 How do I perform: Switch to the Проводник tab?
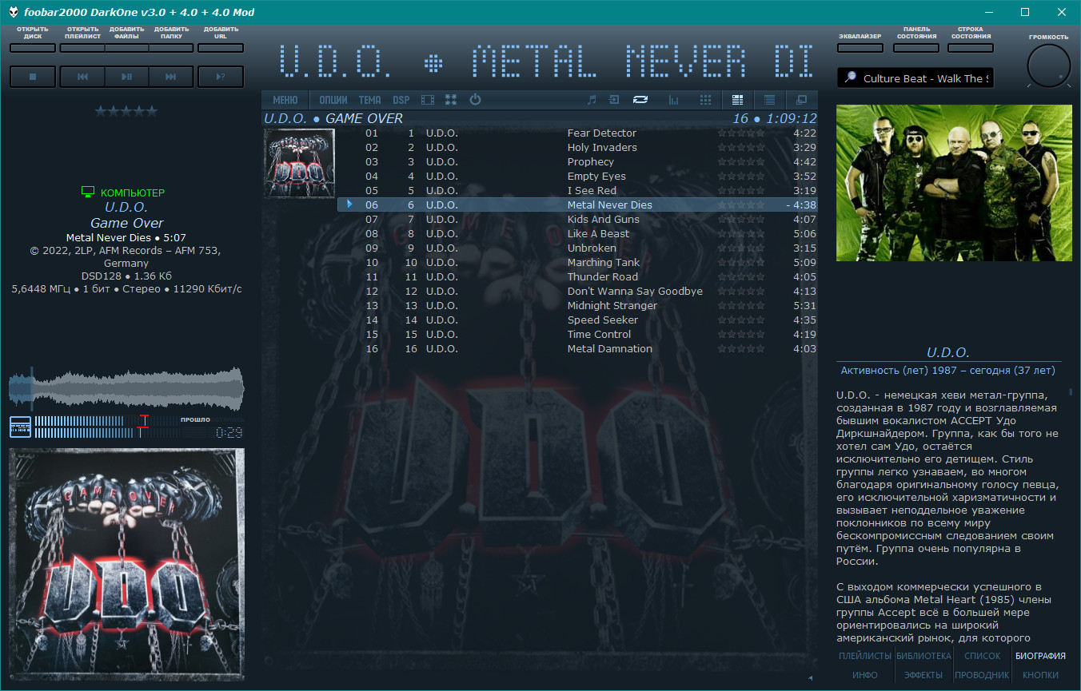tap(982, 675)
